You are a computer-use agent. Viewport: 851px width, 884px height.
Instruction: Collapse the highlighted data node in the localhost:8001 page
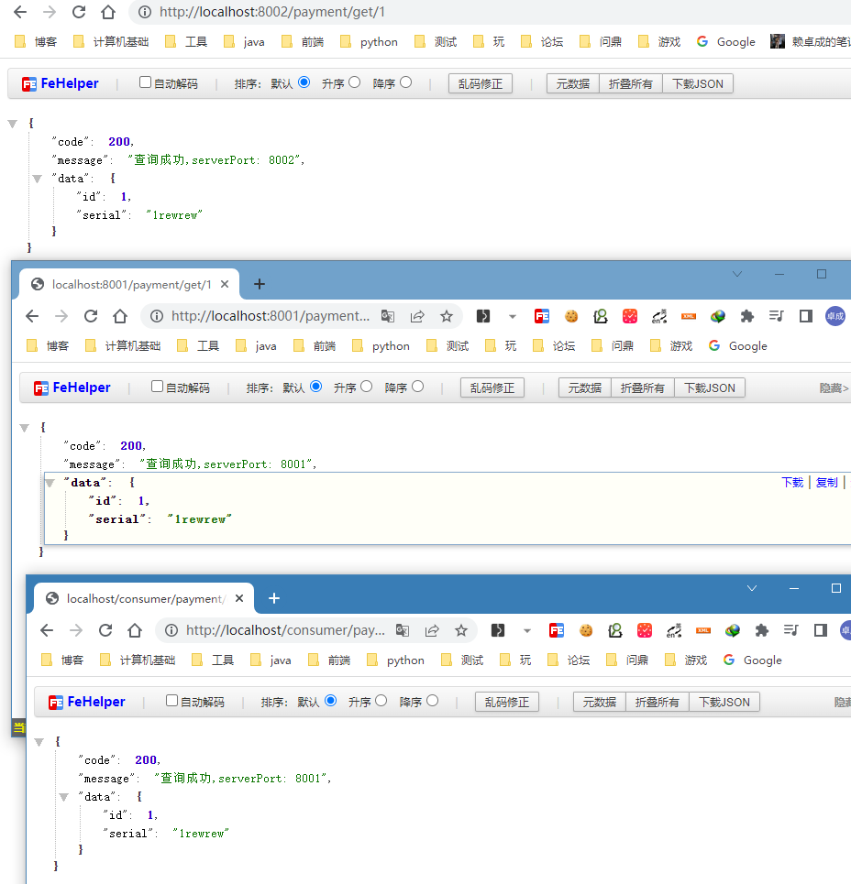point(50,483)
